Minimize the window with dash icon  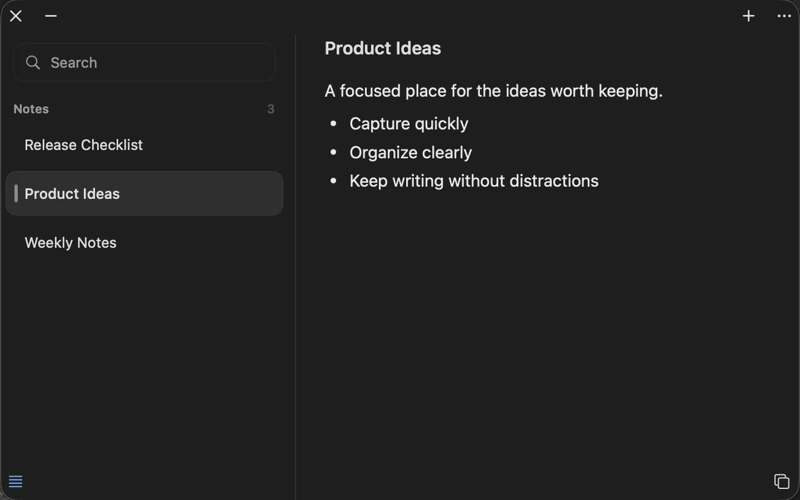pos(51,16)
